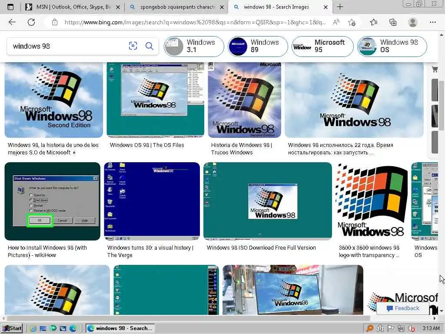Click the magnifier icon in system tray

(370, 328)
